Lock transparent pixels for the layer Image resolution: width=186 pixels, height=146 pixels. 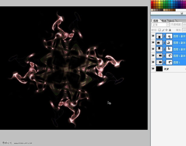(x=159, y=30)
